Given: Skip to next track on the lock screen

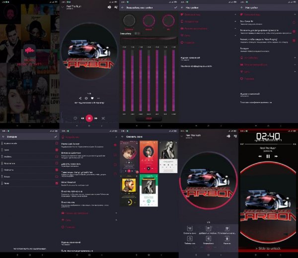Looking at the screenshot, I should click(276, 156).
